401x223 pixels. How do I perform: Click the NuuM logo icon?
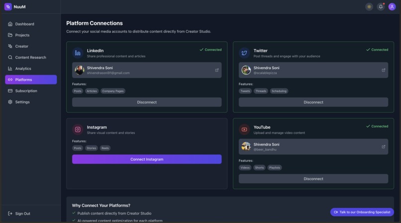click(8, 6)
